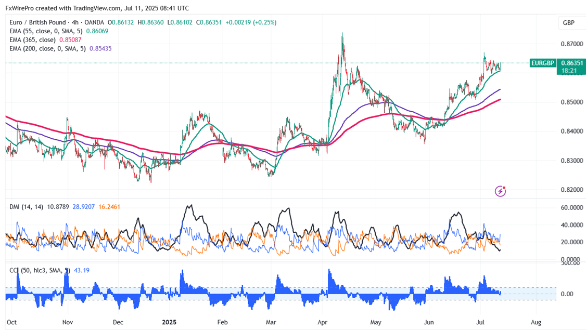Click the purple lightning flash icon
Screen dimensions: 586x330
(x=500, y=191)
